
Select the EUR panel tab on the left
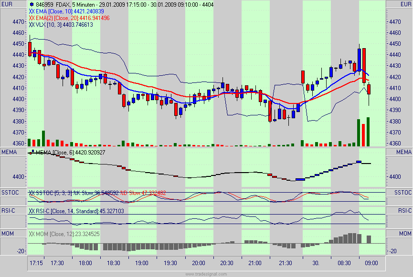click(8, 4)
